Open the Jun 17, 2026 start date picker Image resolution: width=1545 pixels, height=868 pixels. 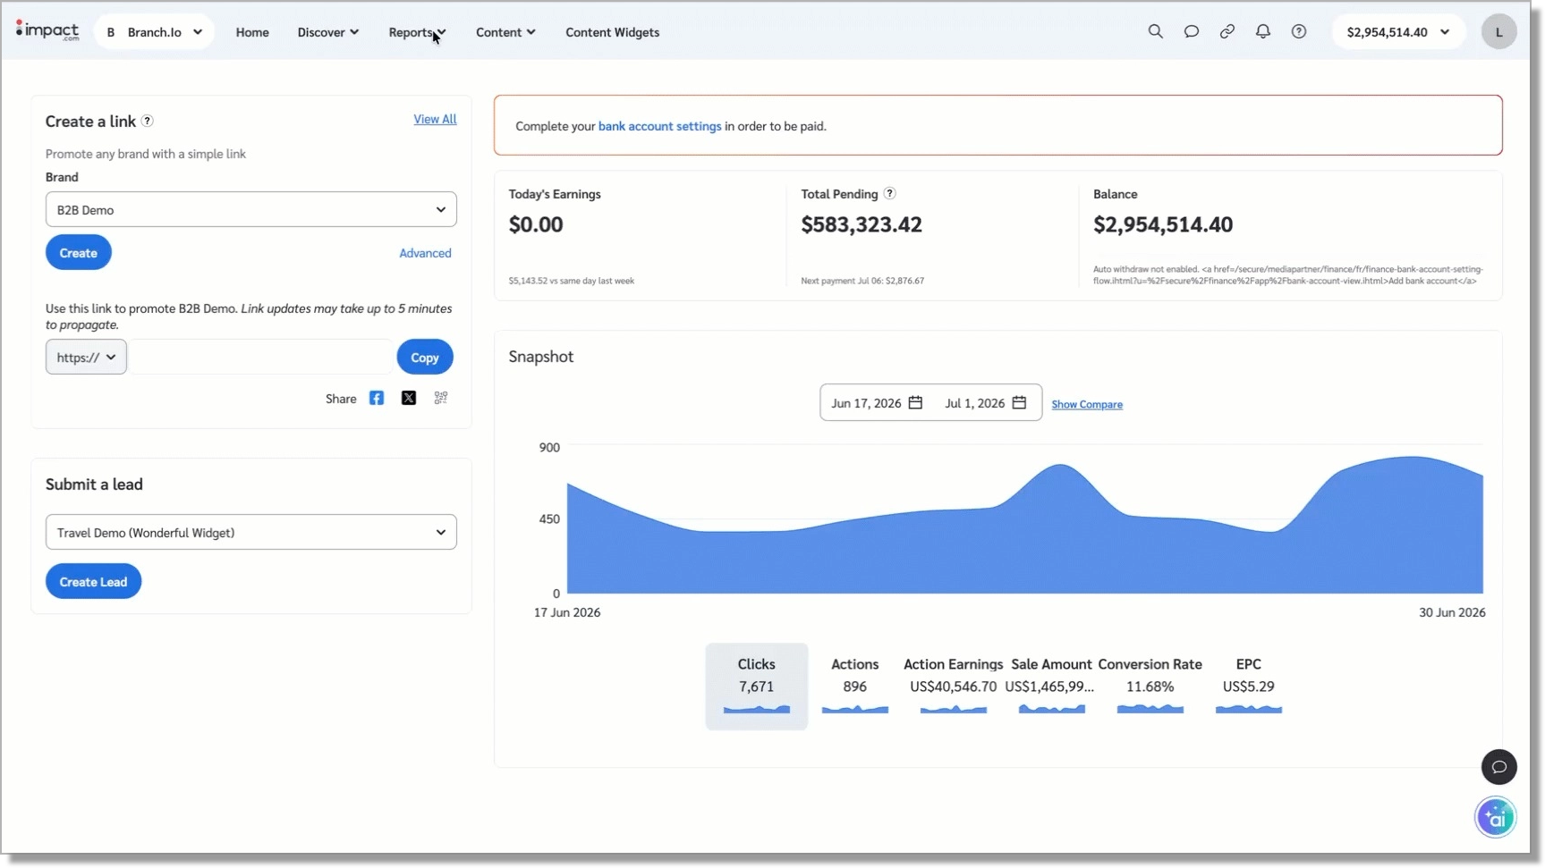coord(877,402)
